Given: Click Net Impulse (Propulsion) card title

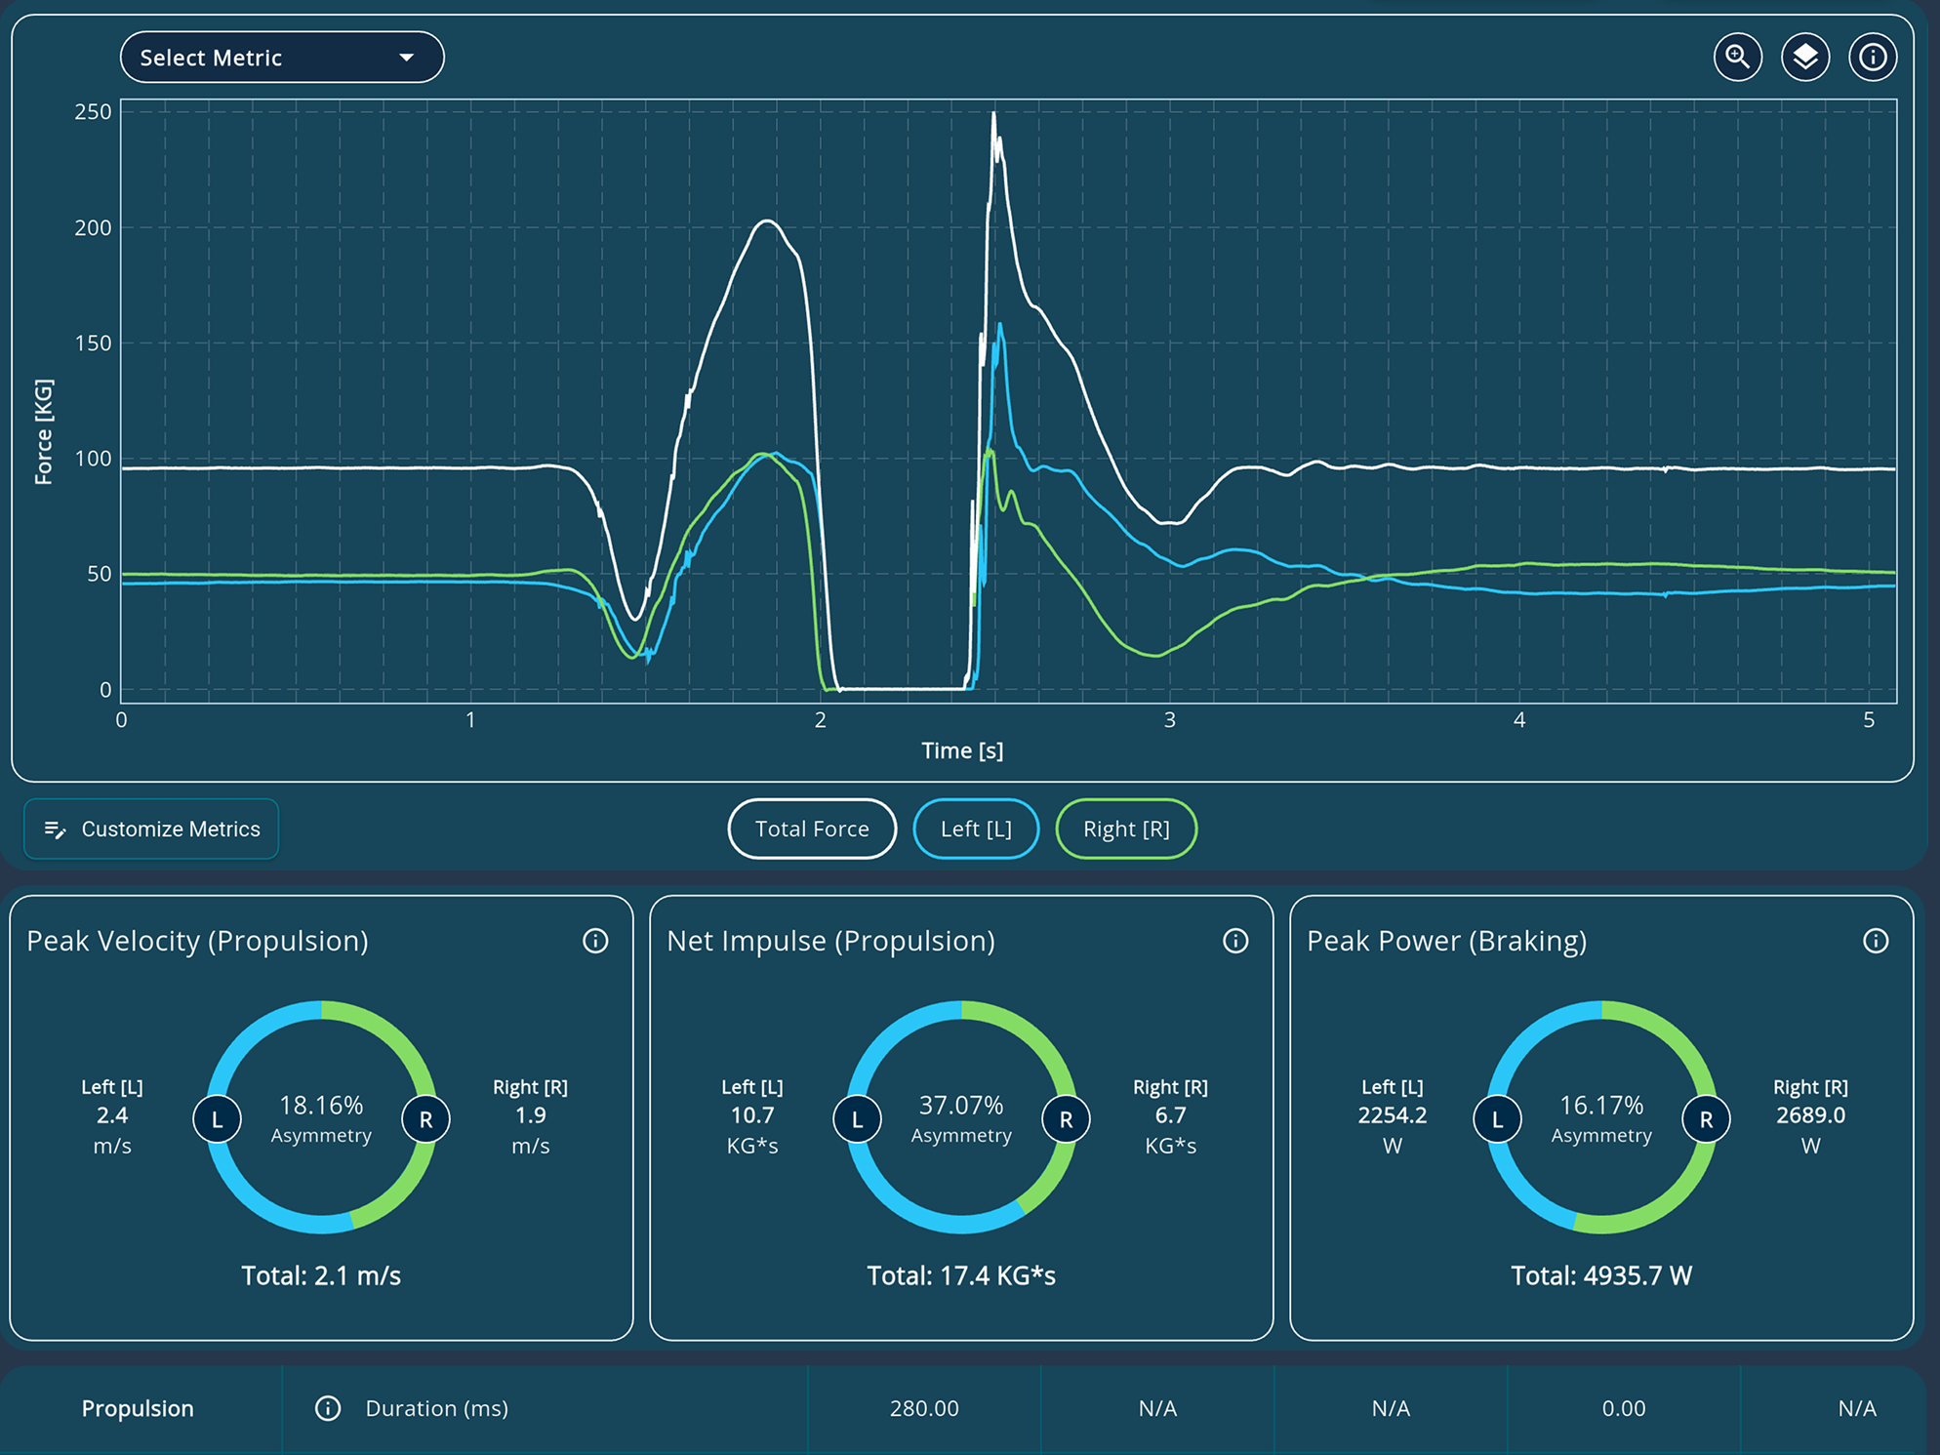Looking at the screenshot, I should coord(831,941).
